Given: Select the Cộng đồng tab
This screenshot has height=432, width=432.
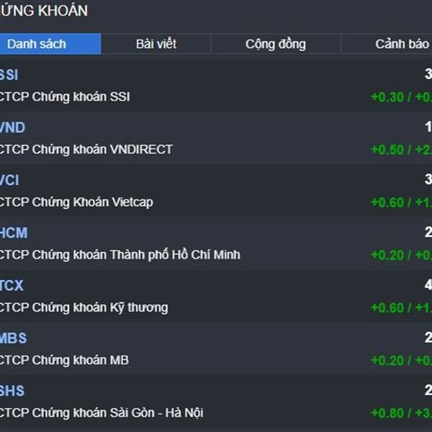Looking at the screenshot, I should (275, 44).
